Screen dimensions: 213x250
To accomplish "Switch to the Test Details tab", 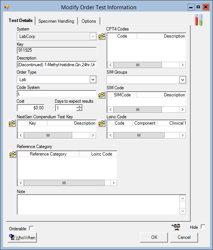I will [20, 20].
